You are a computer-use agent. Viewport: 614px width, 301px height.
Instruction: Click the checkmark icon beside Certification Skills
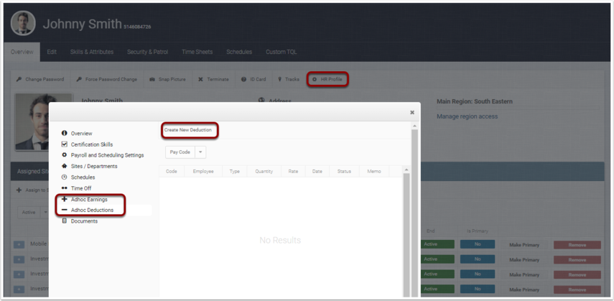tap(64, 144)
